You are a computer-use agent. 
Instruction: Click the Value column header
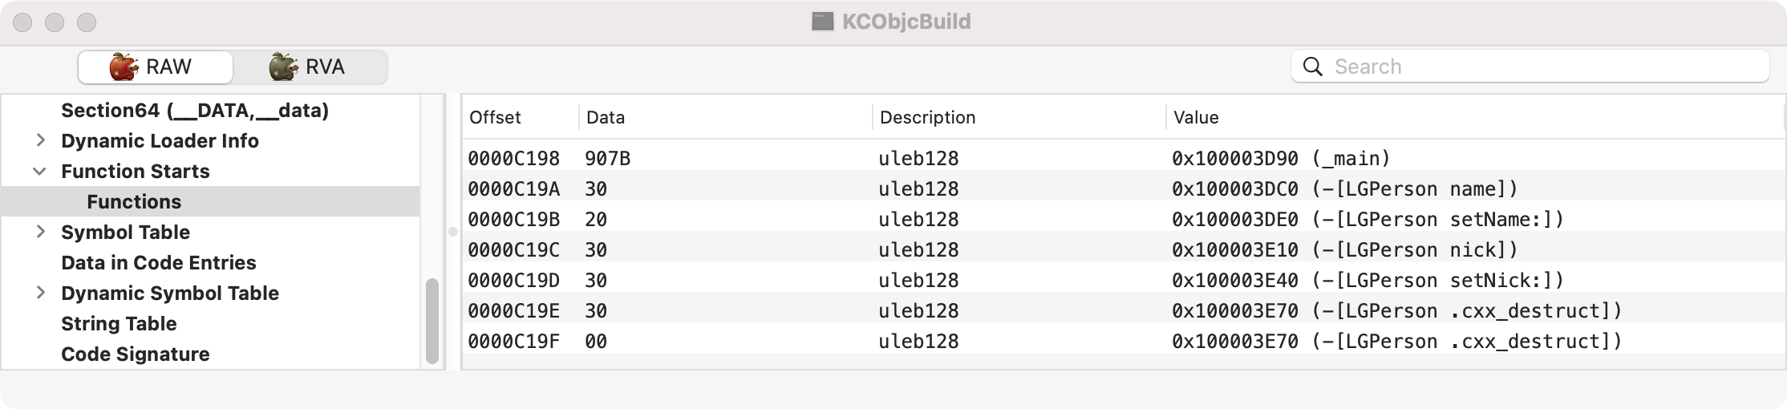[1196, 117]
